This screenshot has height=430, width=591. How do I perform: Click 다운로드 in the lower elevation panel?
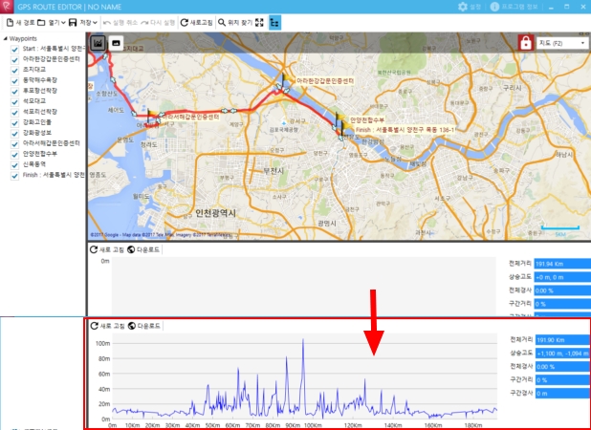[x=144, y=326]
